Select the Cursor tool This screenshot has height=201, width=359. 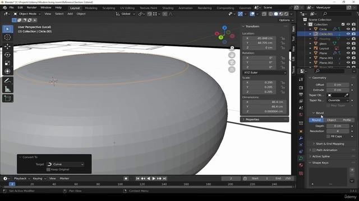7,37
